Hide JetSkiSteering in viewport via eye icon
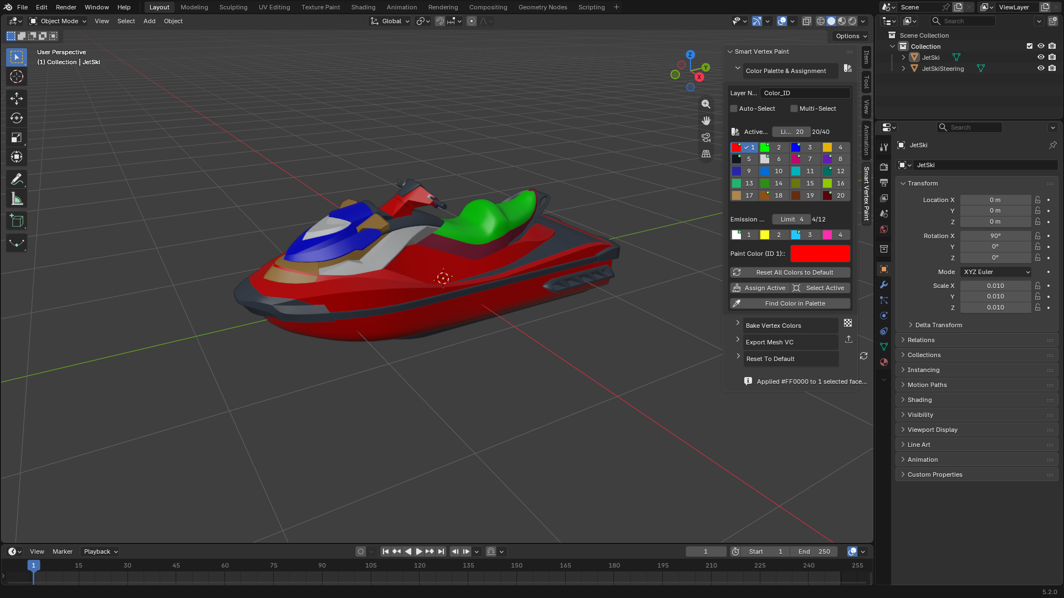 click(x=1041, y=69)
